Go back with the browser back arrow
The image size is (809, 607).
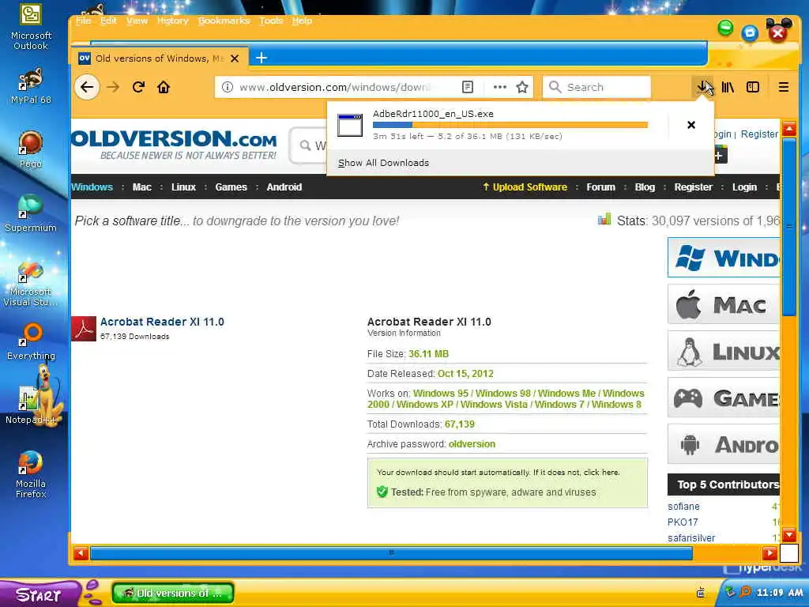pos(87,87)
